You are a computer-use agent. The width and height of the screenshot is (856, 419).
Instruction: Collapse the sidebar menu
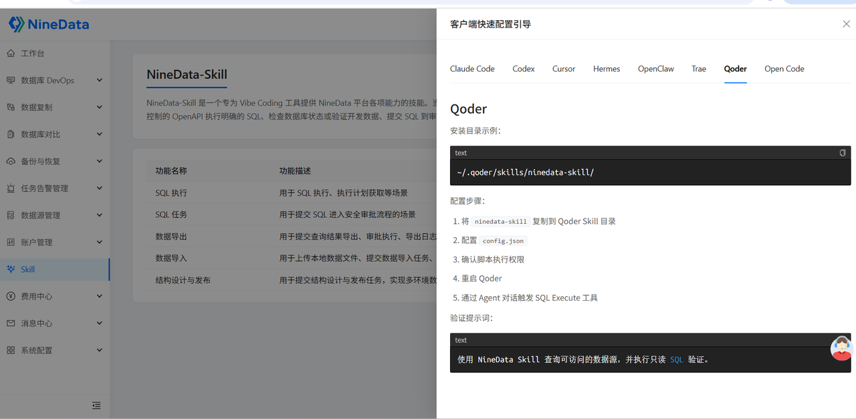[96, 406]
